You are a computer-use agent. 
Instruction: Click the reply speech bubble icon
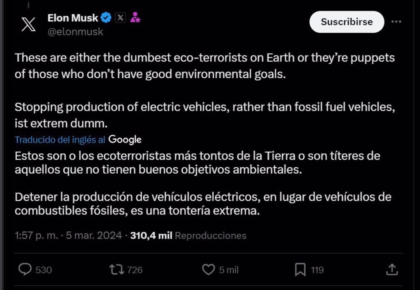pos(26,270)
